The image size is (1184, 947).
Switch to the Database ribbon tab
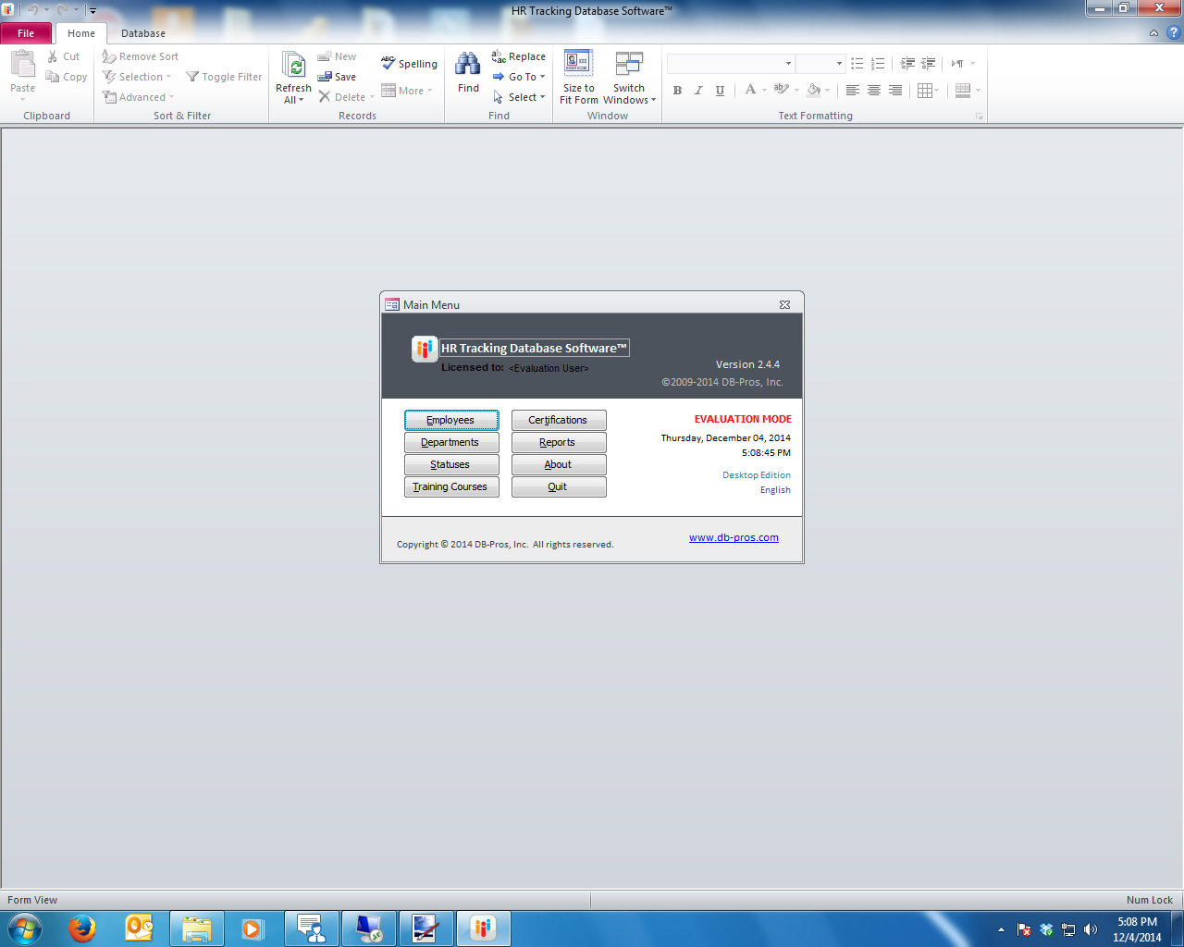(143, 33)
